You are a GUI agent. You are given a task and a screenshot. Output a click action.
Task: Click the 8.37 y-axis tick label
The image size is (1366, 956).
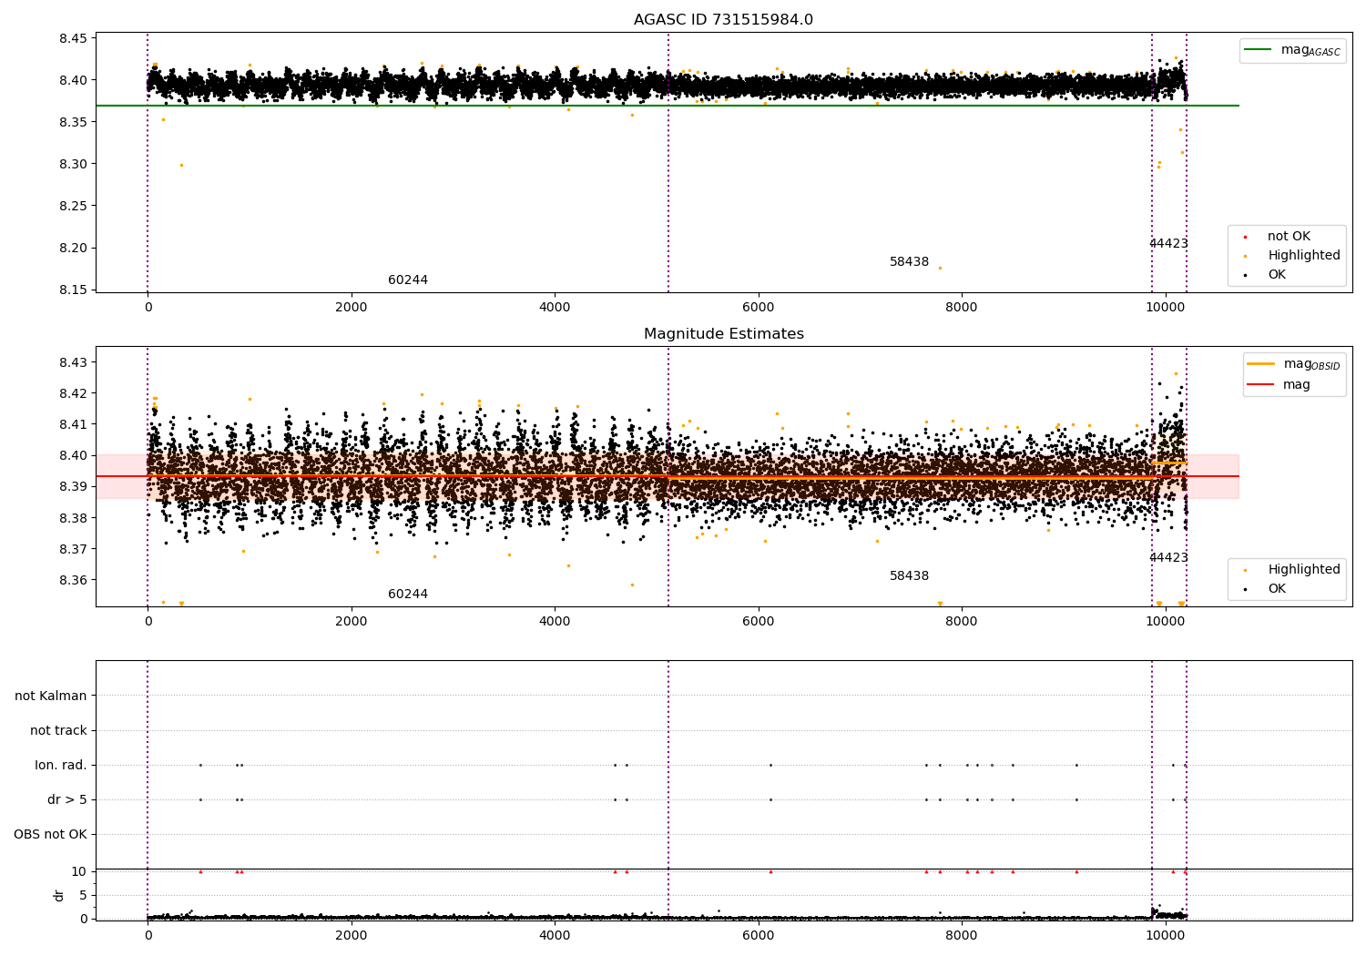tap(73, 549)
